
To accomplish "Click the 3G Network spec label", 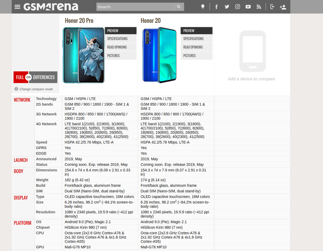I will 46,114.
